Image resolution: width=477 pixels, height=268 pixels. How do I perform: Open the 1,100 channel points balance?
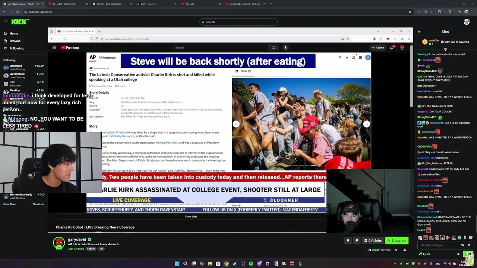tap(424, 254)
